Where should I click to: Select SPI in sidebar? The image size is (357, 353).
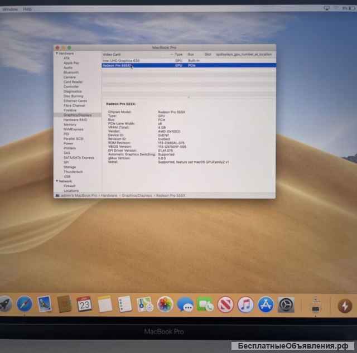click(66, 162)
